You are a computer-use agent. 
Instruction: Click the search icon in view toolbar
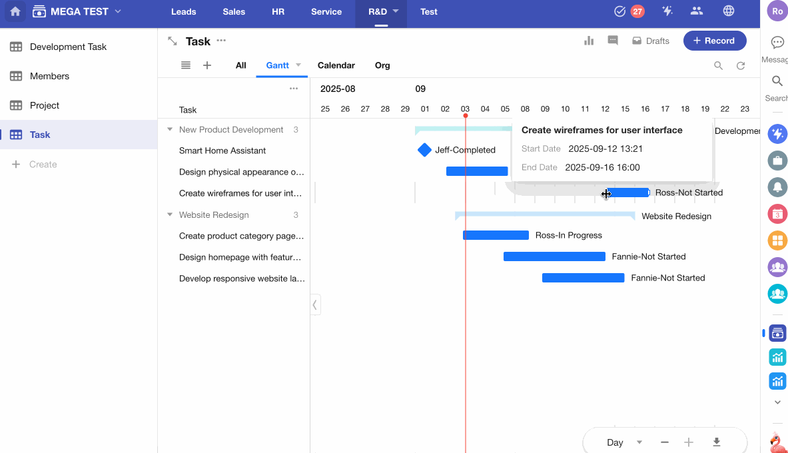tap(718, 65)
